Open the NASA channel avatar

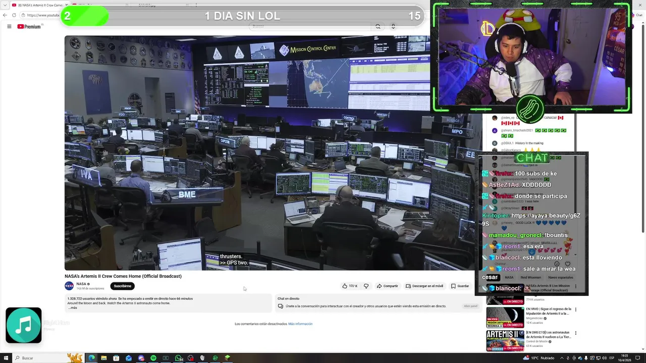pyautogui.click(x=69, y=286)
